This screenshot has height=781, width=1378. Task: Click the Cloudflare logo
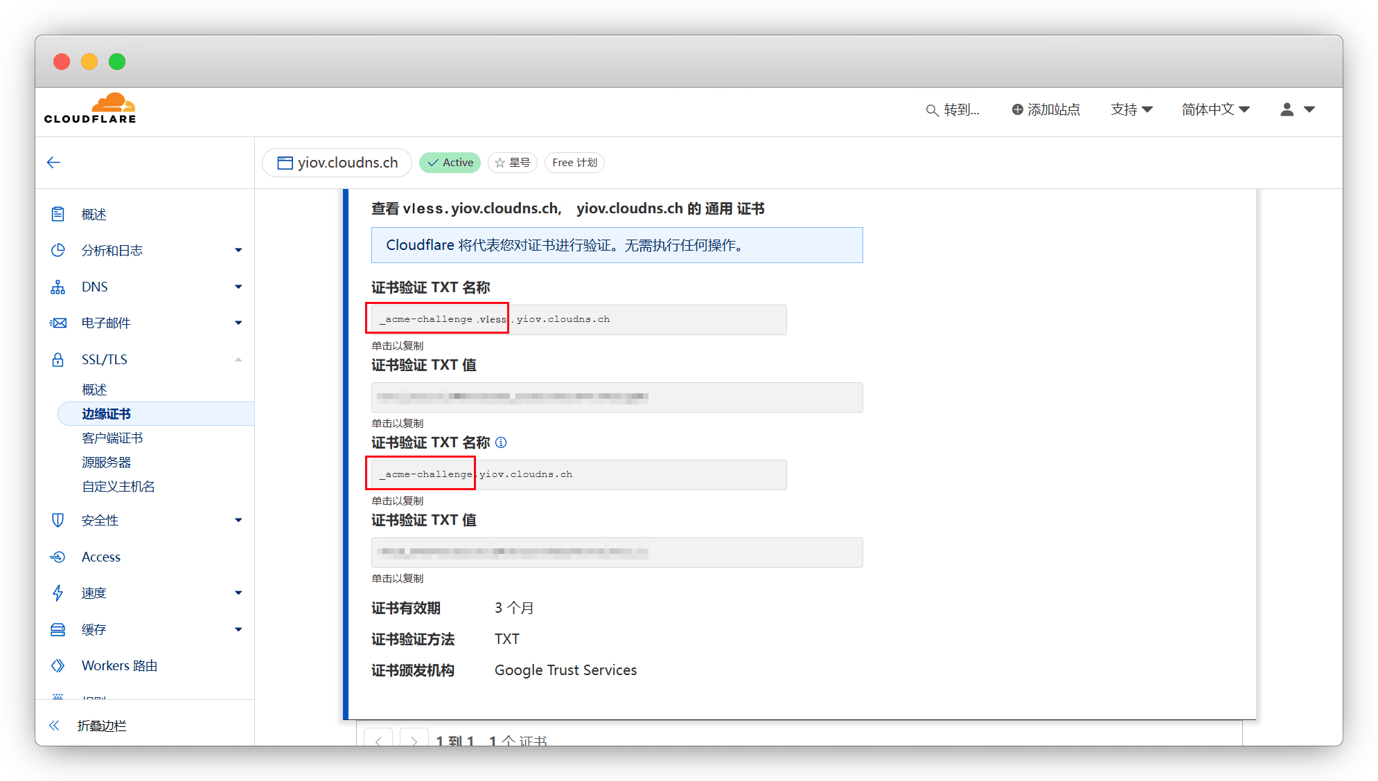pyautogui.click(x=90, y=109)
